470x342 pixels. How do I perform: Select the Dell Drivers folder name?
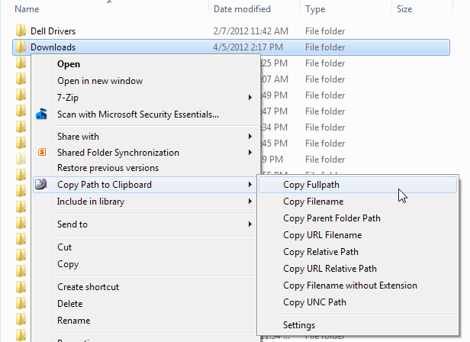pos(53,31)
